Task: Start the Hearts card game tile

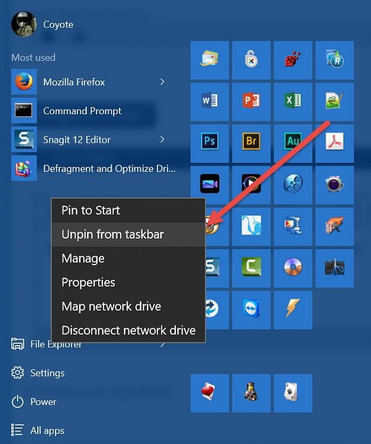Action: click(209, 393)
